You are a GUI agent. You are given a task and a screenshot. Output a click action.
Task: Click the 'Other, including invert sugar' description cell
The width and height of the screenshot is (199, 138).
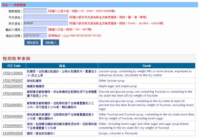146,126
